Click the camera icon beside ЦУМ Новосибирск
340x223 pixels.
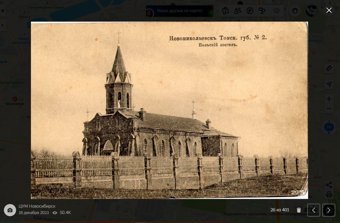tap(10, 210)
